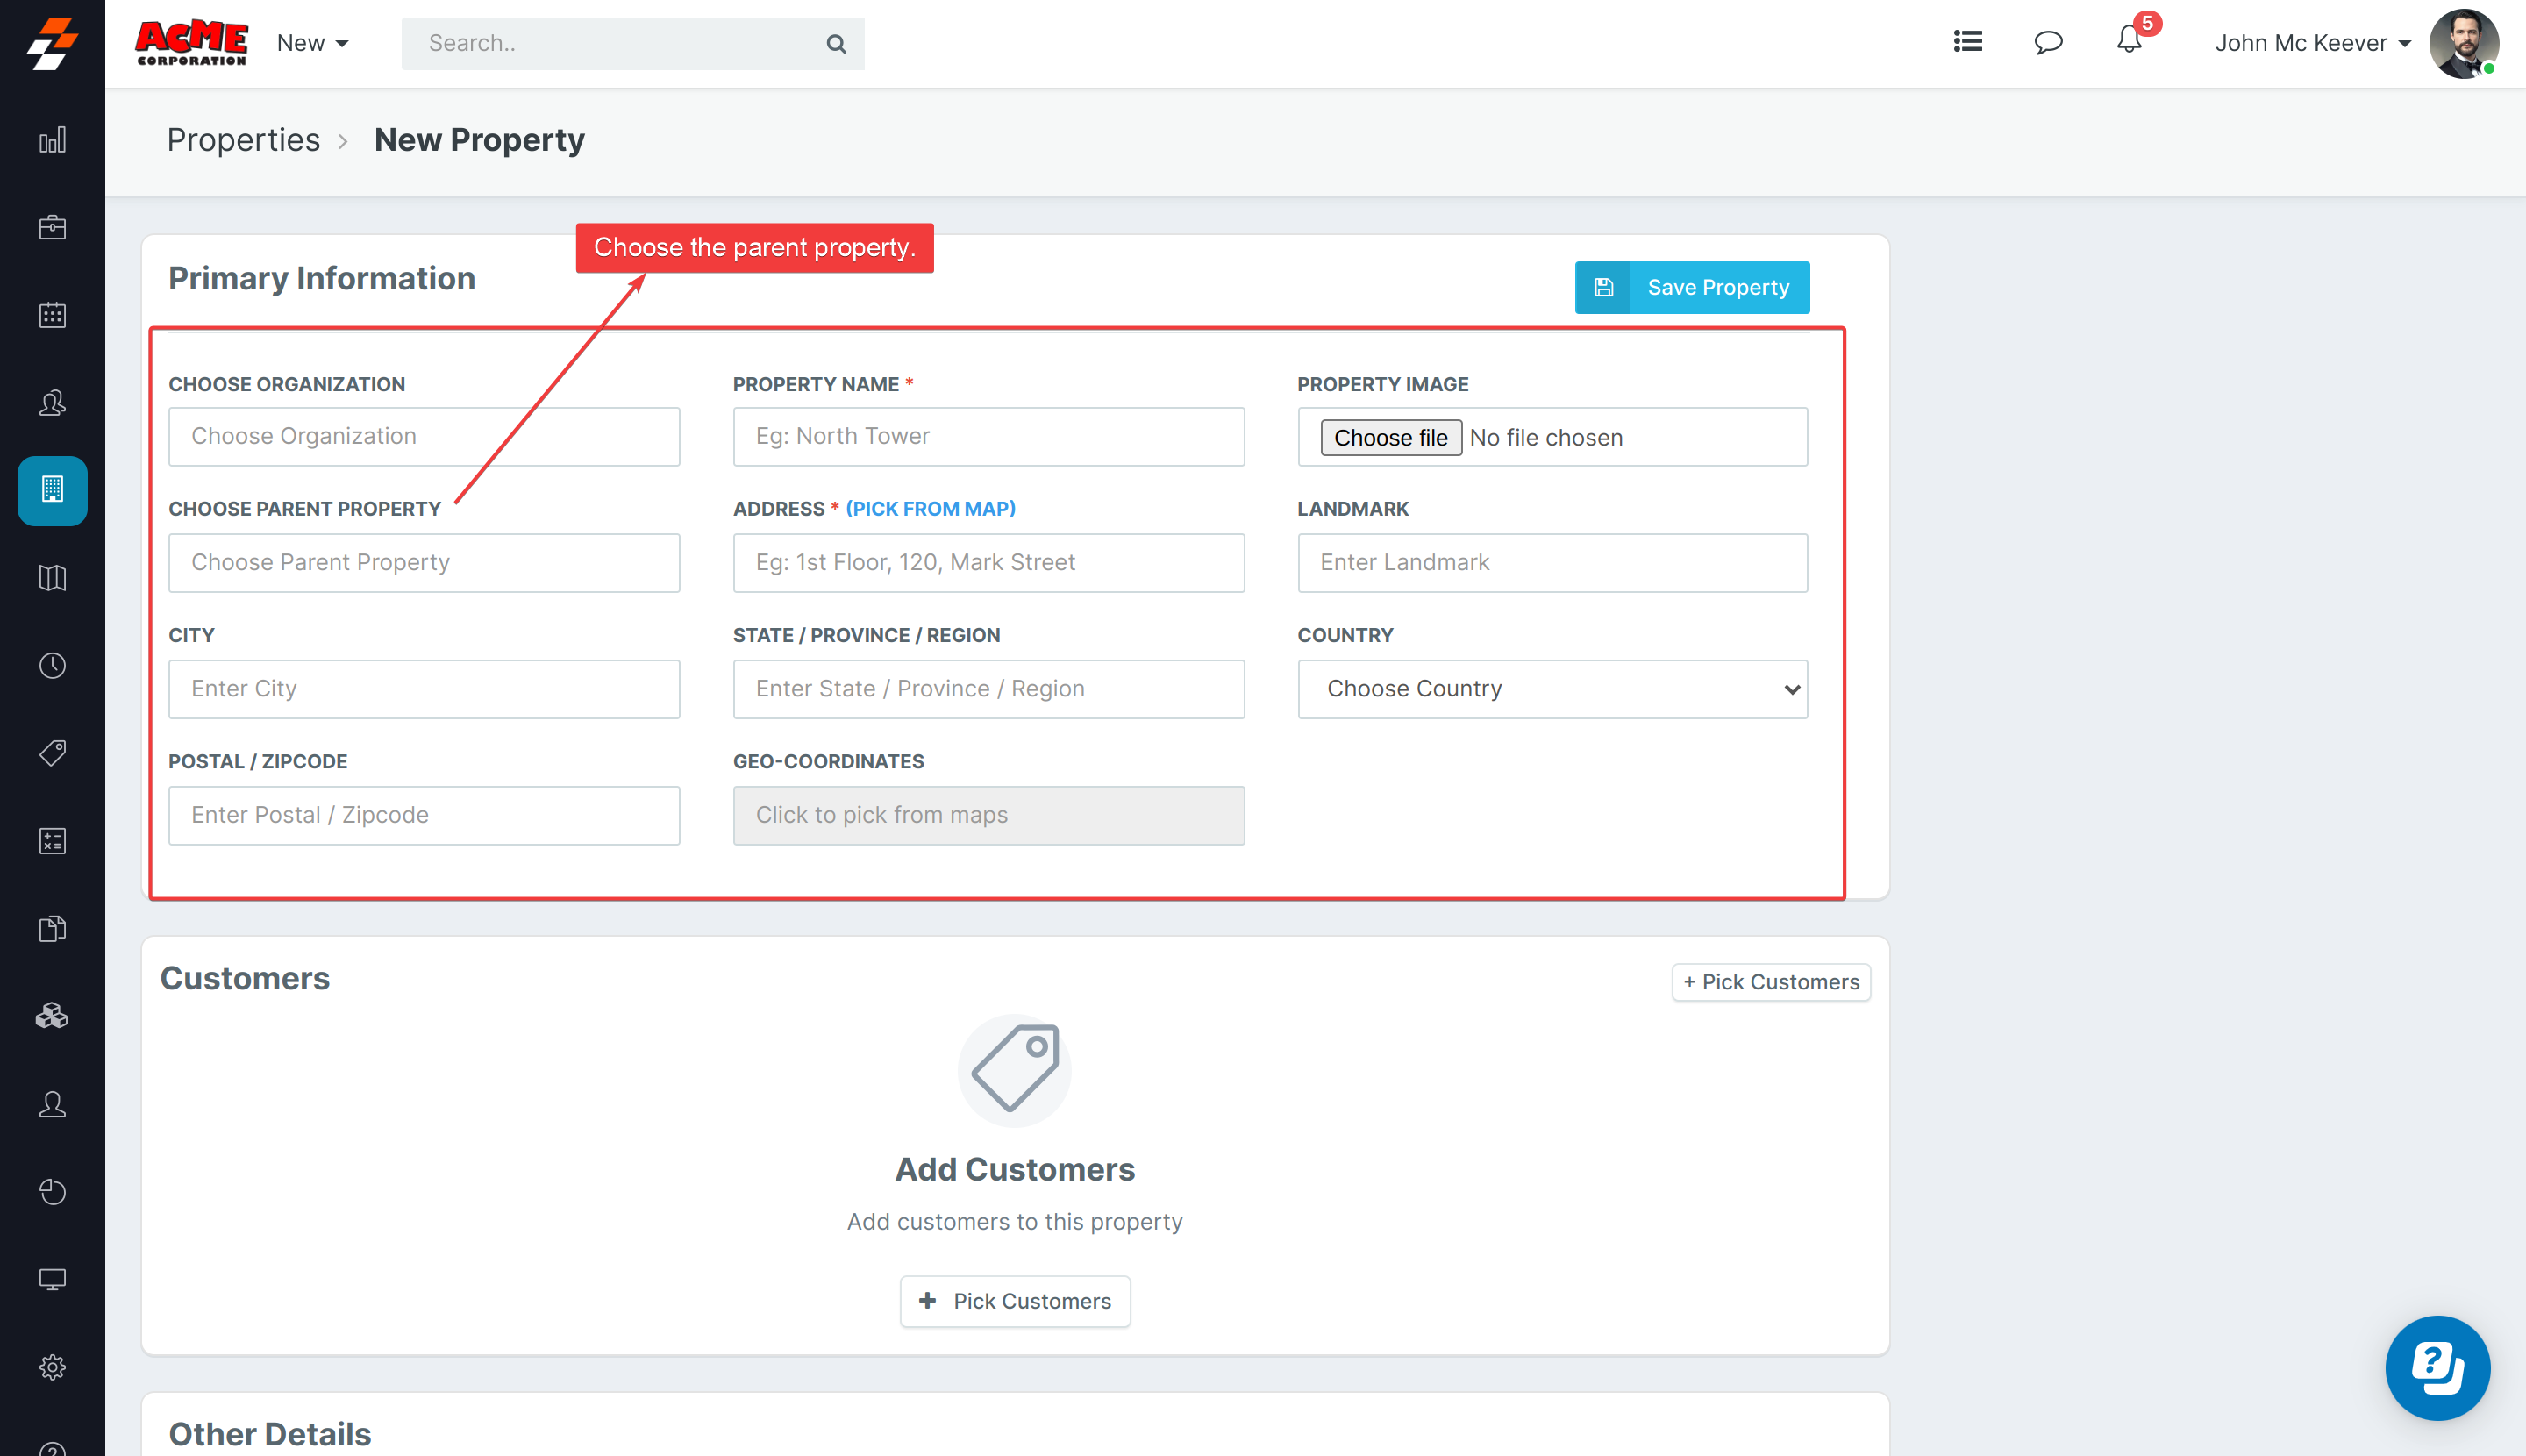Click Pick Customers button under Add Customers
Screen dimensions: 2526x1456
pos(1014,1301)
